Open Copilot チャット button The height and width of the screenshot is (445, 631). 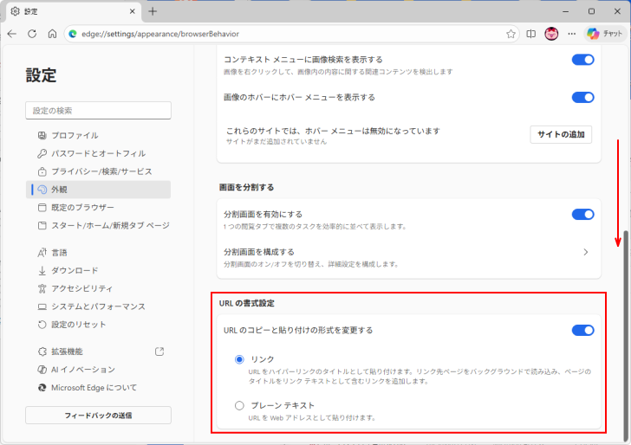[605, 34]
